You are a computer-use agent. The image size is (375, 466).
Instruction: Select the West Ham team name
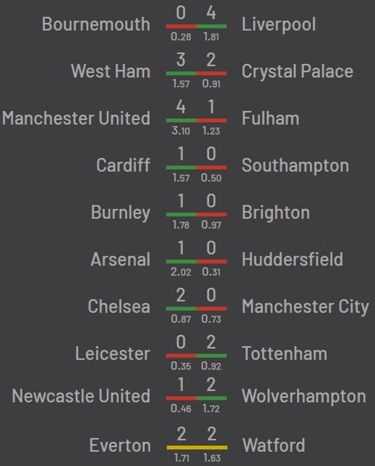point(110,71)
